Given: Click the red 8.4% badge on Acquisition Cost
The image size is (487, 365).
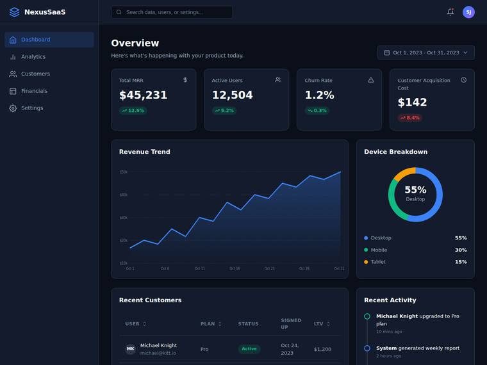Looking at the screenshot, I should [410, 118].
